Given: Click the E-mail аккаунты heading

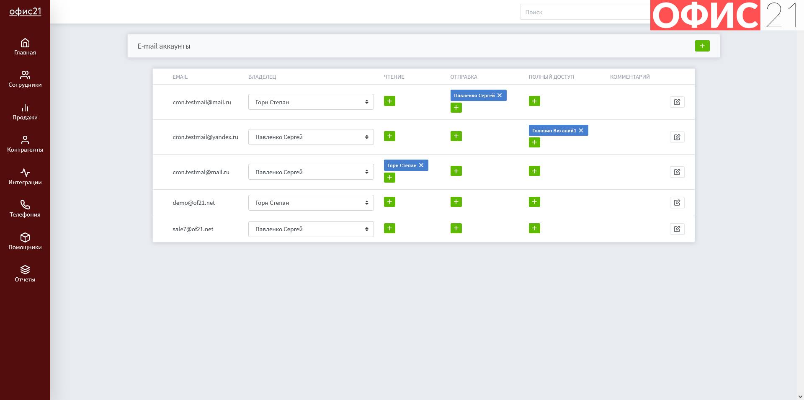Looking at the screenshot, I should [x=164, y=46].
